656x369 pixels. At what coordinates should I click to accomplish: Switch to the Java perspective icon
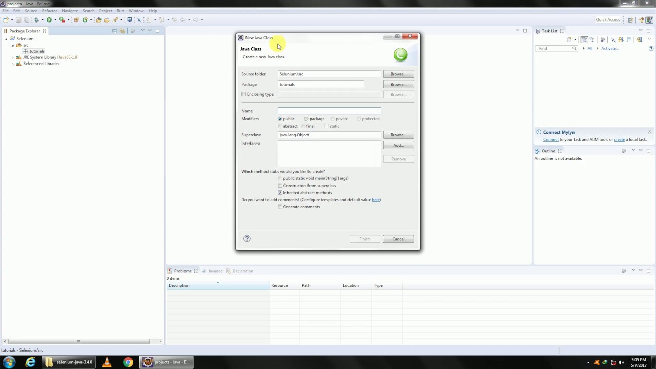tap(649, 20)
